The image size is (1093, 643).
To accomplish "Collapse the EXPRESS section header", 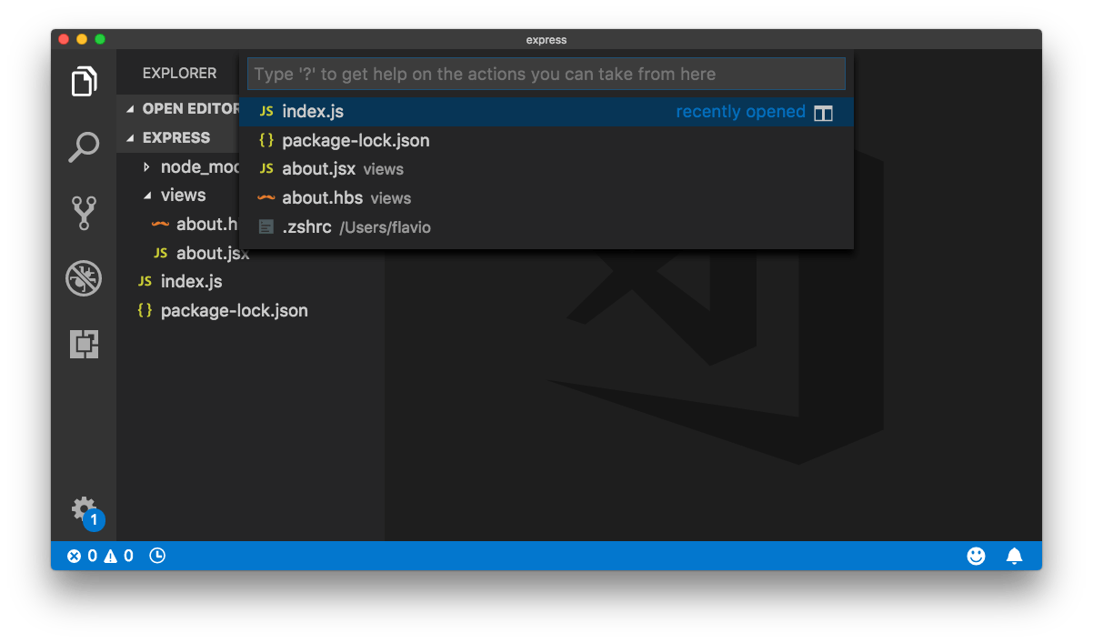I will tap(175, 138).
